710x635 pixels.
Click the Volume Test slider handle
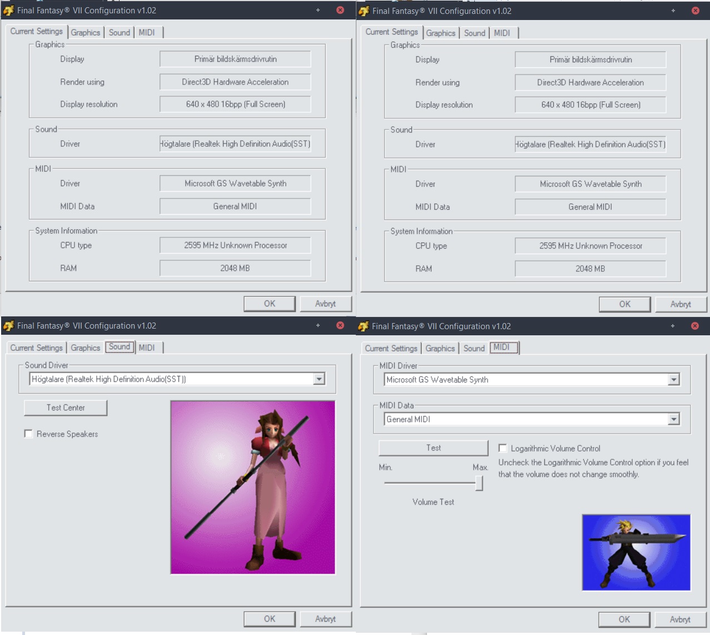[479, 483]
